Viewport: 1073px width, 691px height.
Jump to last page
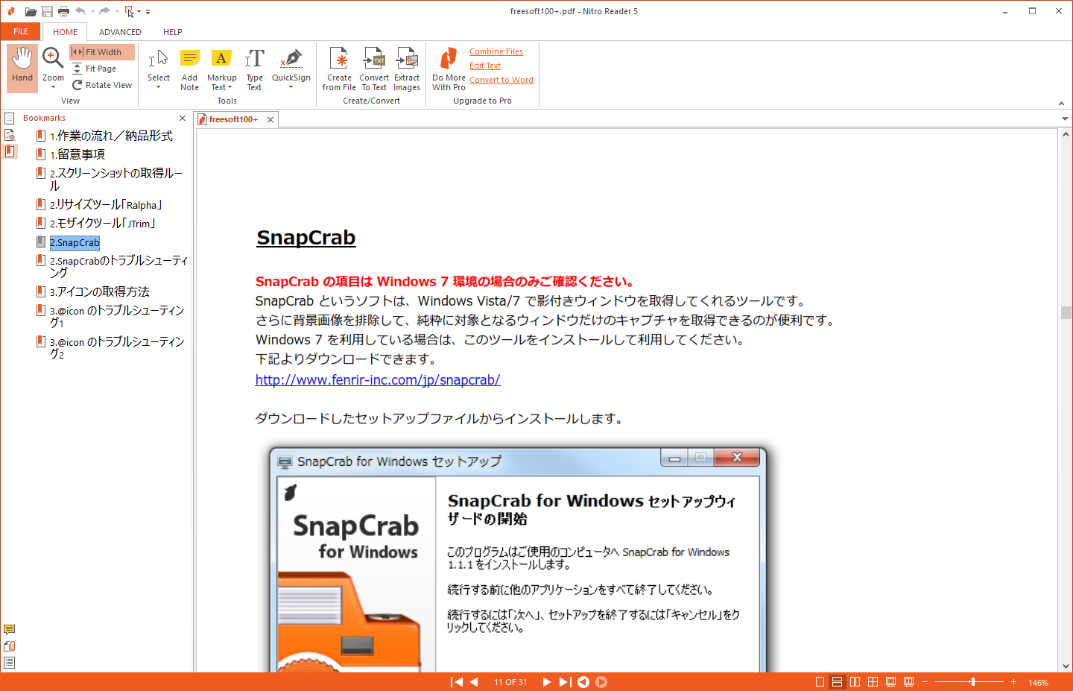pos(565,682)
